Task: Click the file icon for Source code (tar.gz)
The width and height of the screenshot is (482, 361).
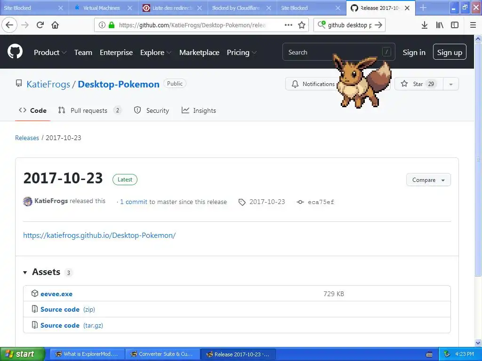Action: pos(35,325)
